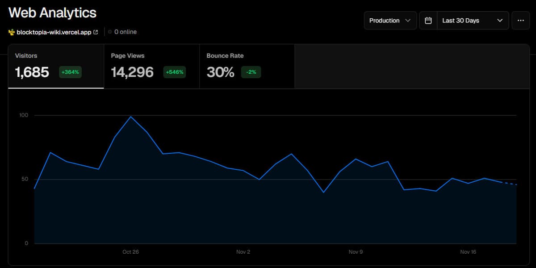Click the Nov 16 axis label
The width and height of the screenshot is (536, 268).
pyautogui.click(x=468, y=252)
